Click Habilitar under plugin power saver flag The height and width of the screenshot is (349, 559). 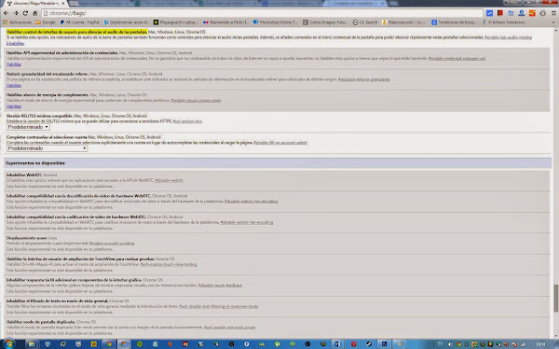[14, 106]
